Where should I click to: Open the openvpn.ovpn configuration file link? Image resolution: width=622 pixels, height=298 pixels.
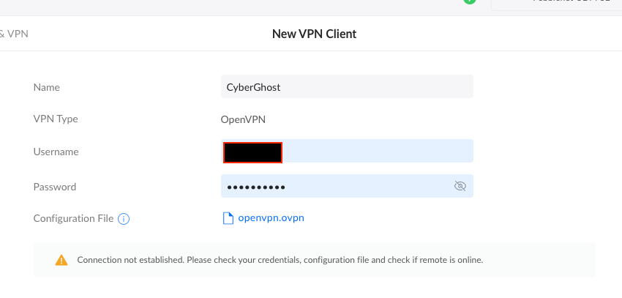[271, 218]
